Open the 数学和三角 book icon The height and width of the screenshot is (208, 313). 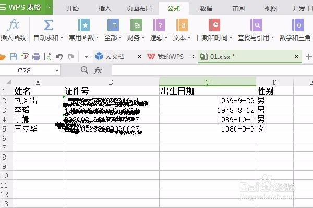pyautogui.click(x=298, y=25)
